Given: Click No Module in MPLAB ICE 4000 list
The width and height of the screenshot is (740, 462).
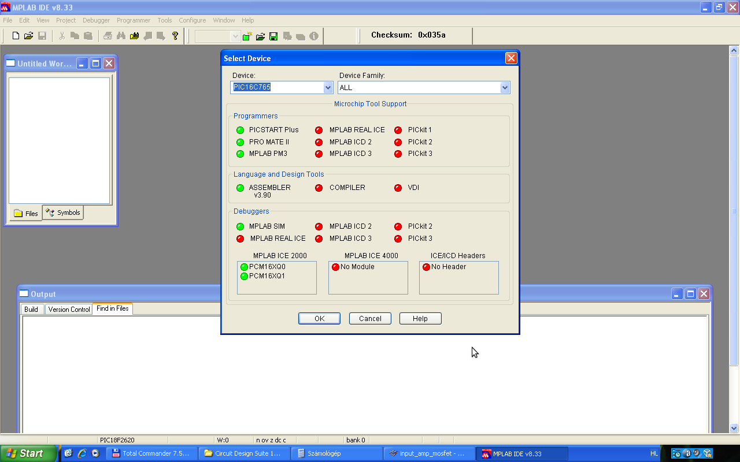Looking at the screenshot, I should (353, 267).
